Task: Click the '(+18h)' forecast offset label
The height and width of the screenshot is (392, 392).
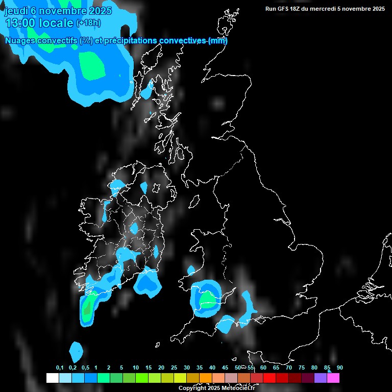Action: (x=88, y=23)
